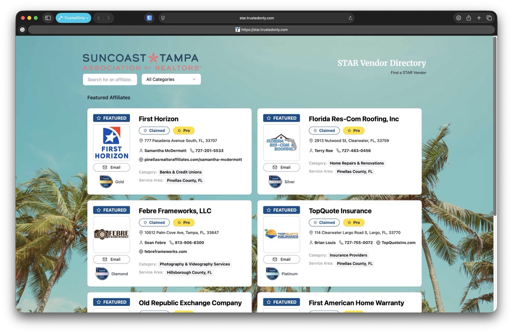Click the page vertical scrollbar
Viewport: 513px width, 333px height.
(495, 128)
